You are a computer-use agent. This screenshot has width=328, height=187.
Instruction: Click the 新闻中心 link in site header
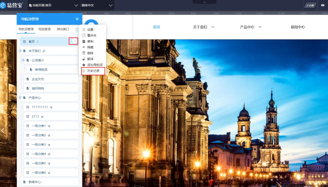coord(298,27)
